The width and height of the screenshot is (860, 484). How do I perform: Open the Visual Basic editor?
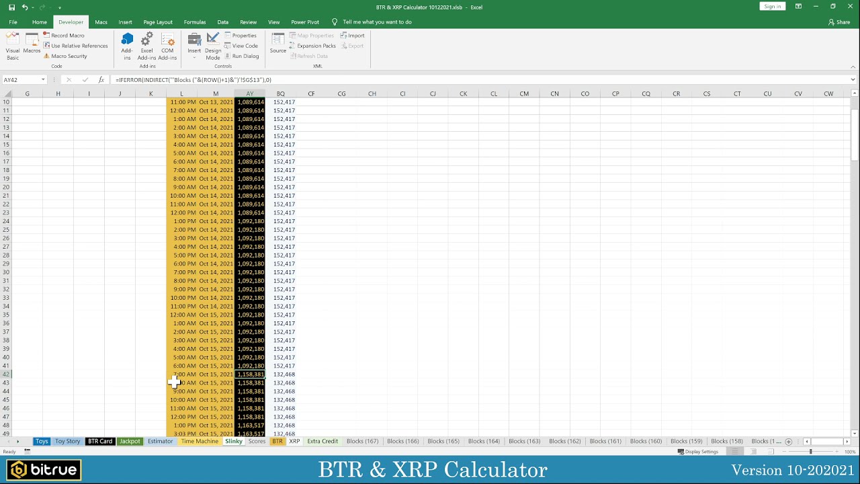13,46
